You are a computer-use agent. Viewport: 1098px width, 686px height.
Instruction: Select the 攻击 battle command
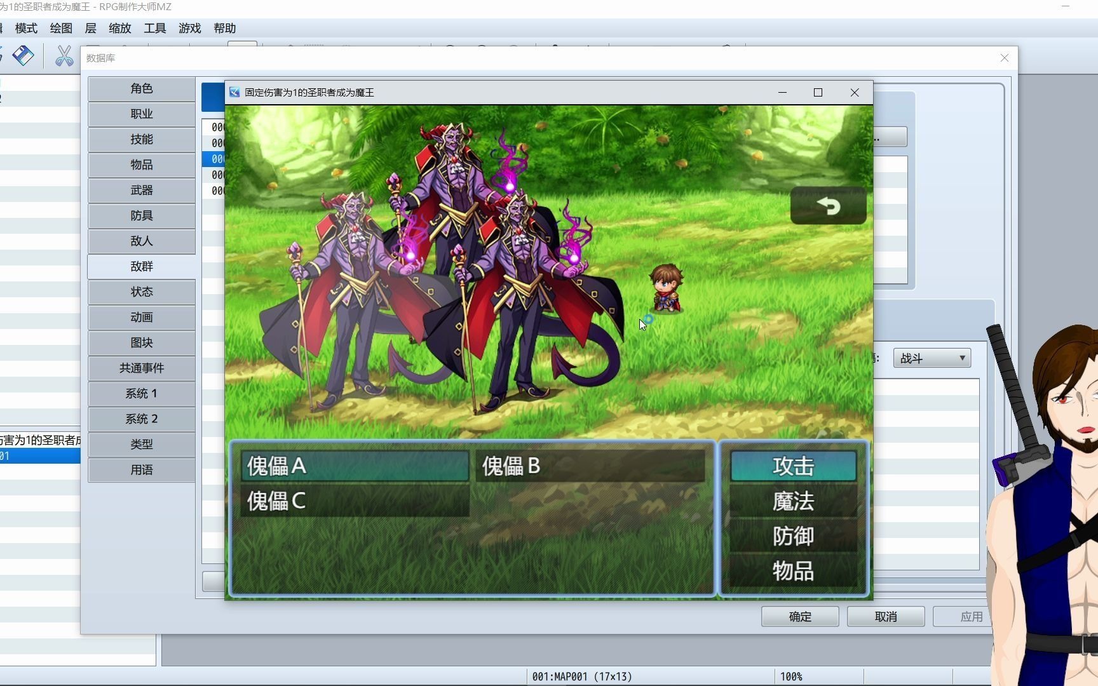793,466
